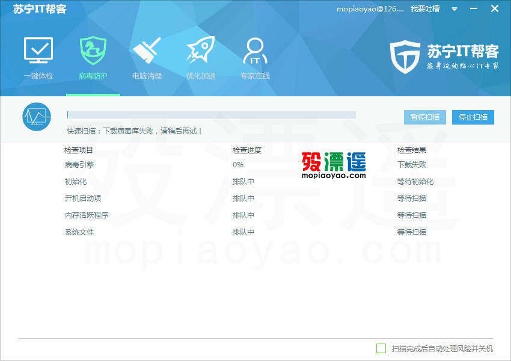Select the 初始化 row item
Image resolution: width=511 pixels, height=361 pixels.
pyautogui.click(x=76, y=182)
